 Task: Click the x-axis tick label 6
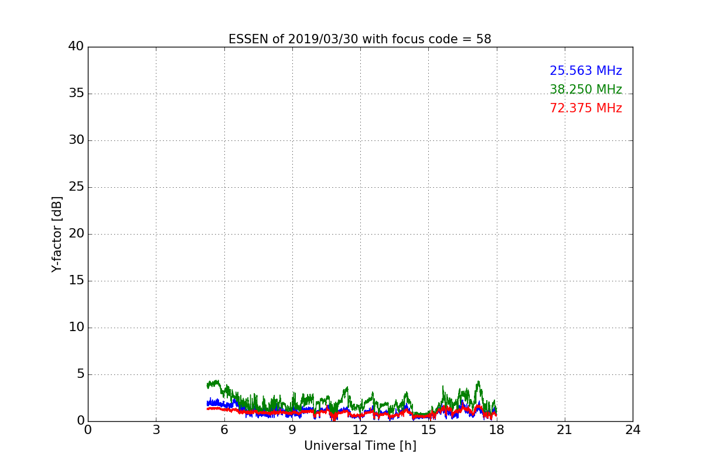point(224,429)
